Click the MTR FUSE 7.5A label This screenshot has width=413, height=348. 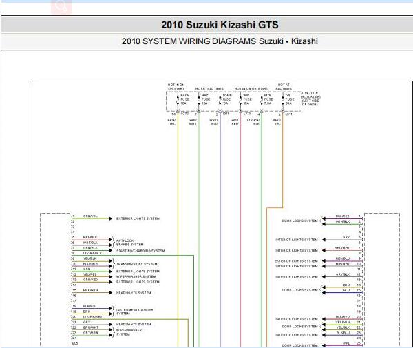tap(268, 99)
